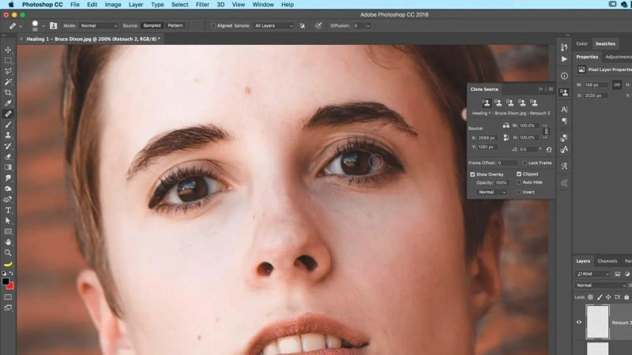Switch to the Channels tab

click(x=607, y=261)
